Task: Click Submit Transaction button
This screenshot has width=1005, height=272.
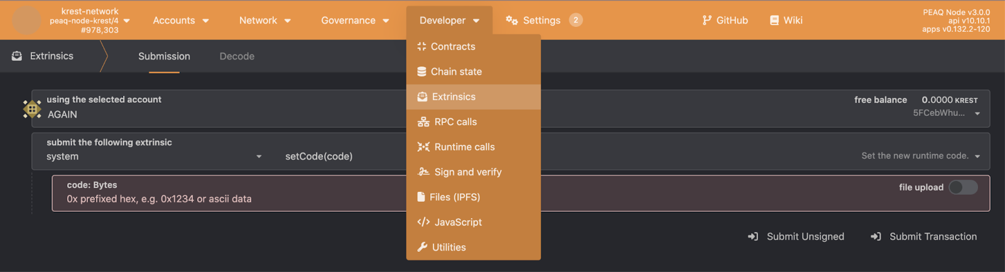Action: coord(924,236)
